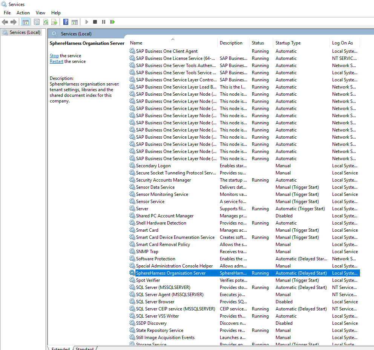Screen dimensions: 374x350
Task: Select the SQL Server Agent (MSSQLSERVER) service
Action: (x=244, y=295)
